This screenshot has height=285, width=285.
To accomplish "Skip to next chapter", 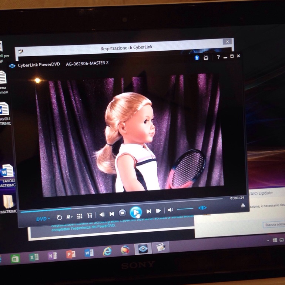I will (x=148, y=211).
